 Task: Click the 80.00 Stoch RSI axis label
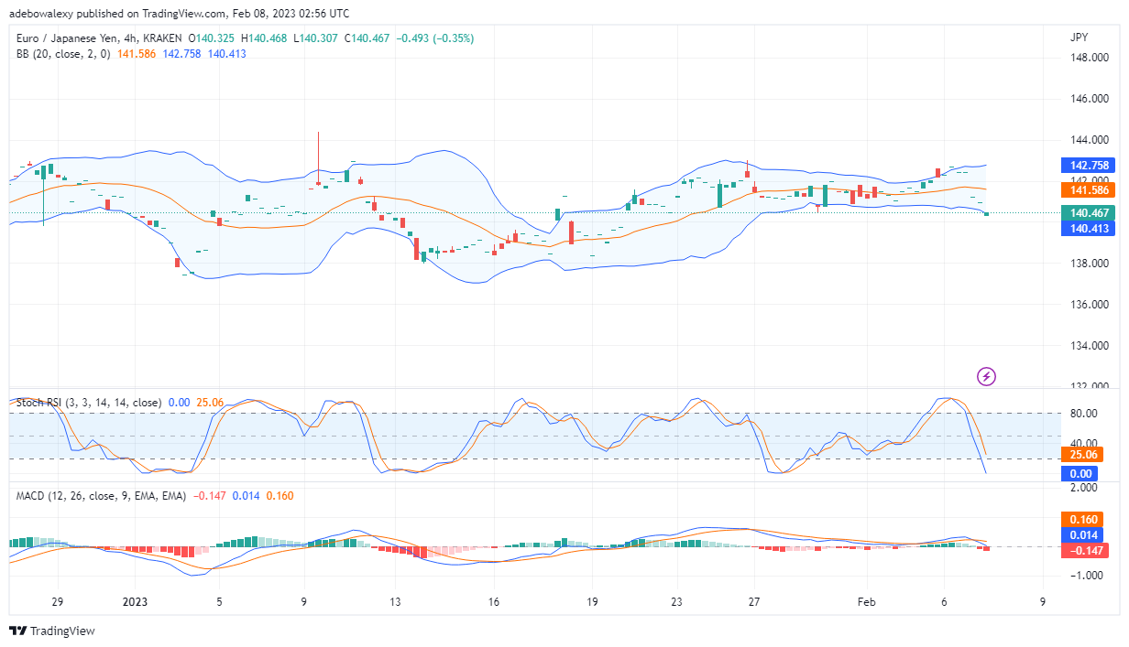point(1085,413)
